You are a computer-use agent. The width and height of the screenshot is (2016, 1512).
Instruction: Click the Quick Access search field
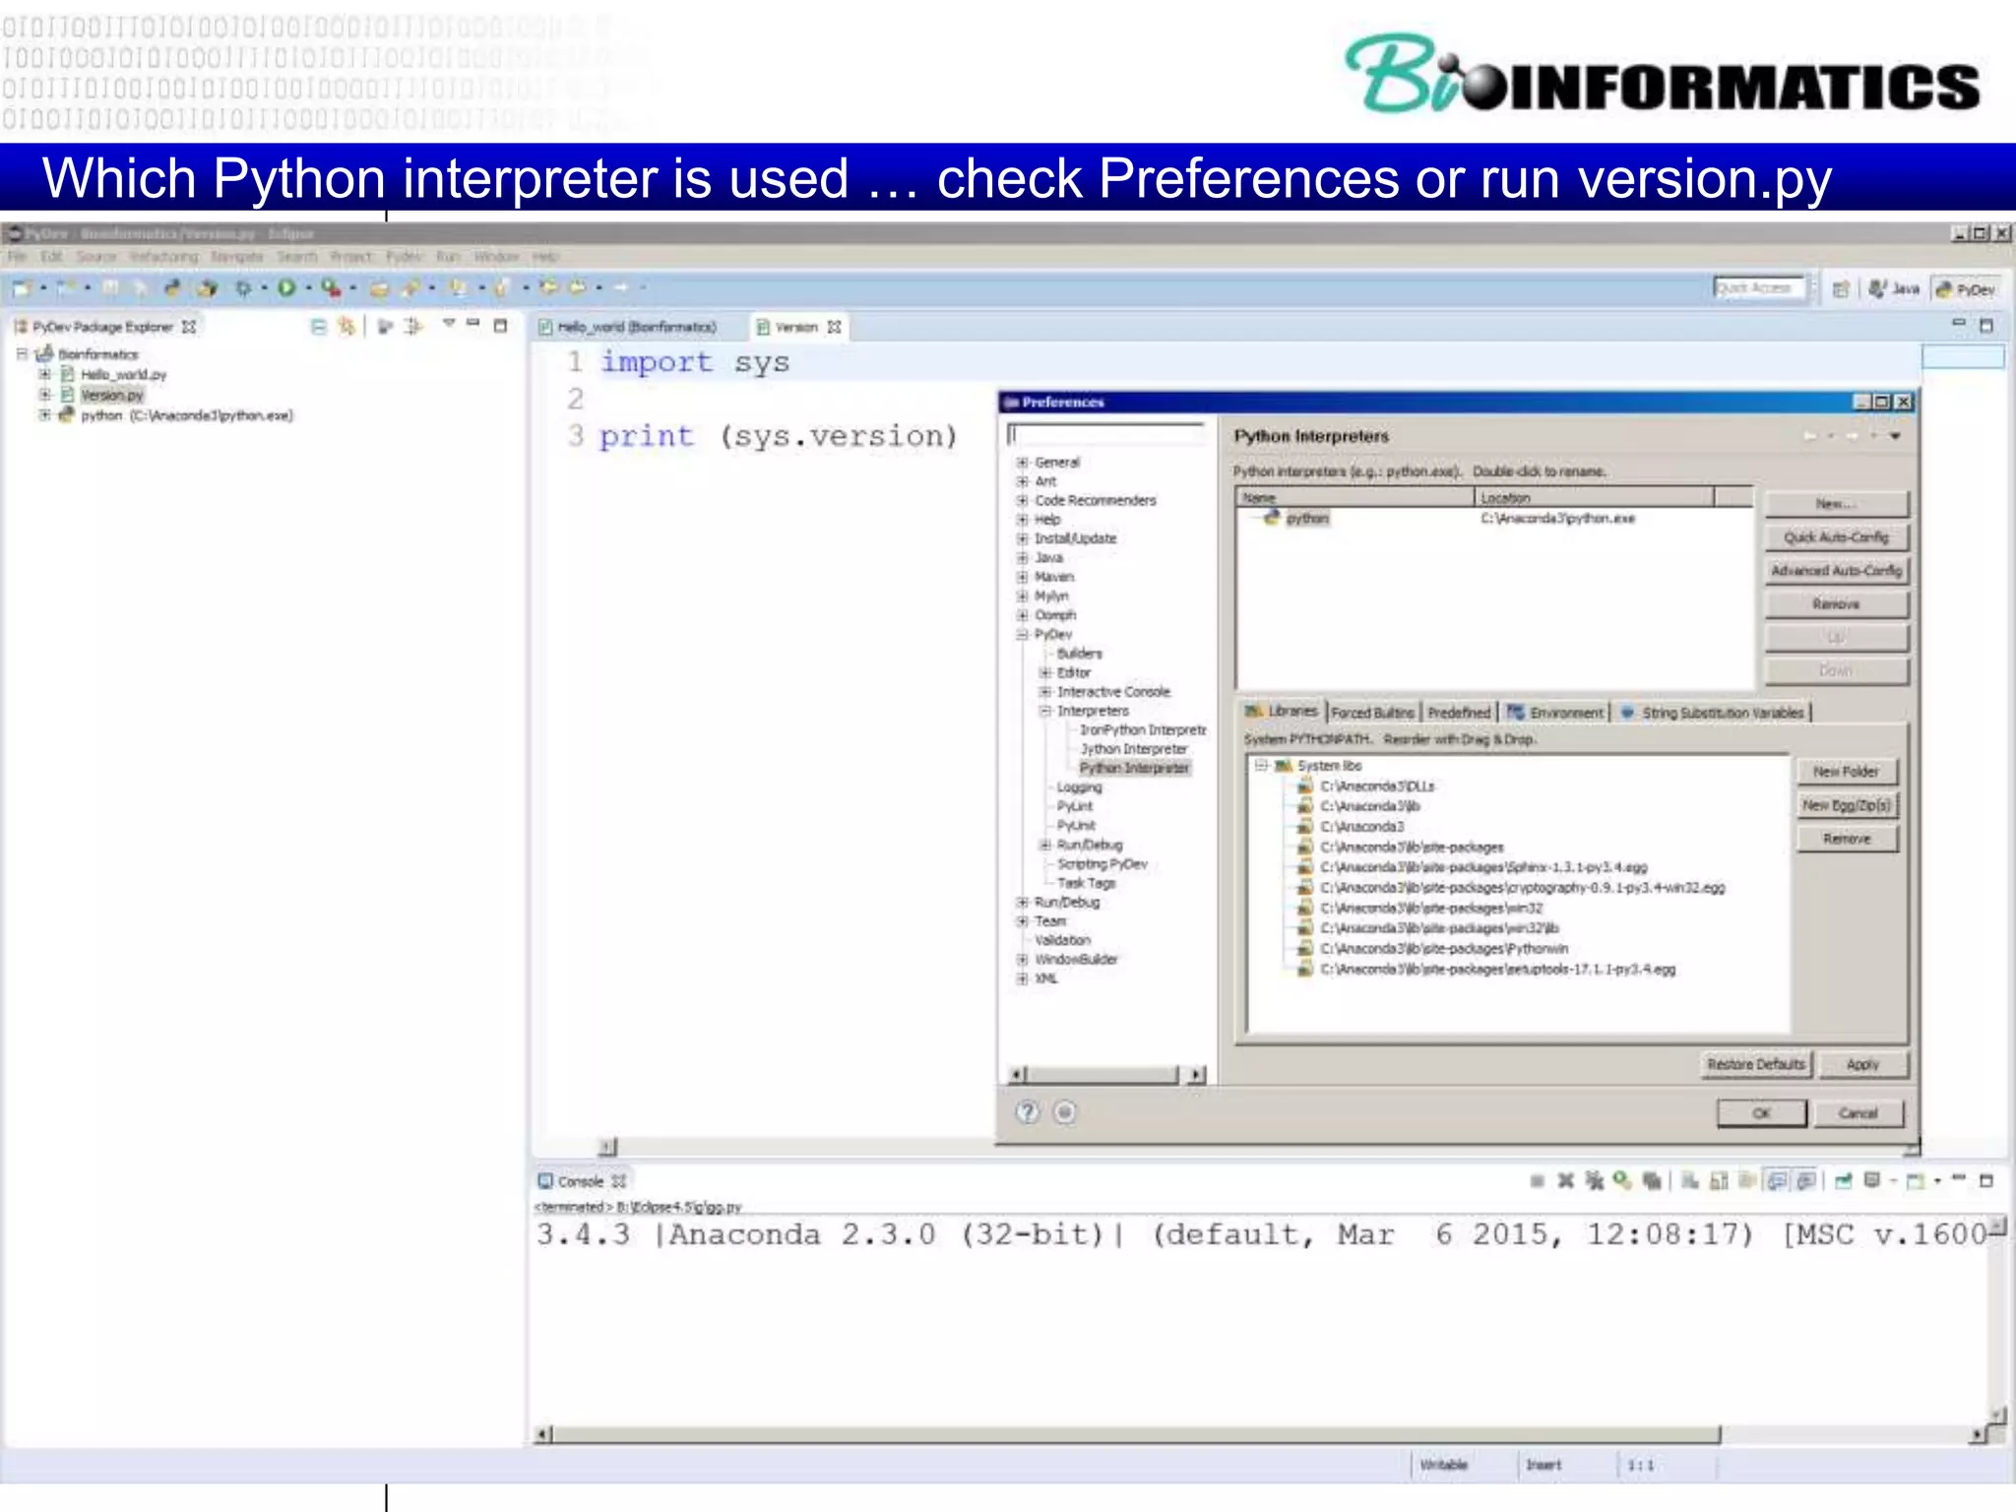1759,287
